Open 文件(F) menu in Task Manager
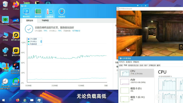Viewport: 183px width, 103px height. tap(122, 62)
